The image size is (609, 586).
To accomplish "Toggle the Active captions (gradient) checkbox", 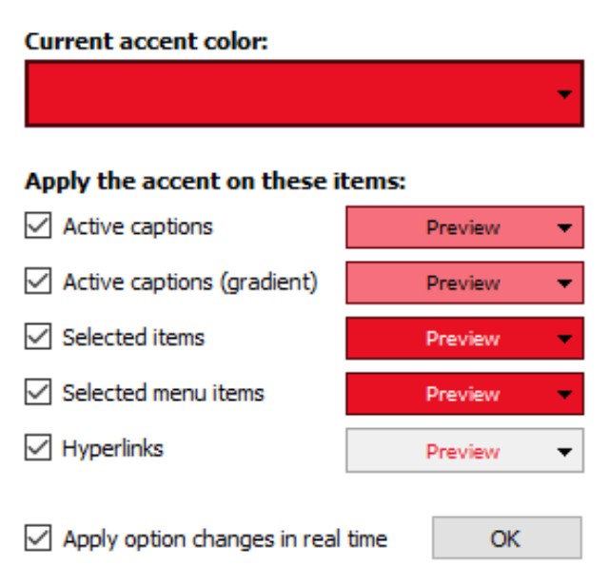I will [x=38, y=283].
